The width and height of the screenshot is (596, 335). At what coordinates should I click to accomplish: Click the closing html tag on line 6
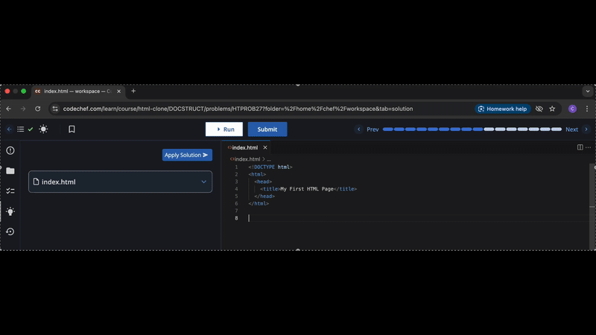tap(259, 203)
